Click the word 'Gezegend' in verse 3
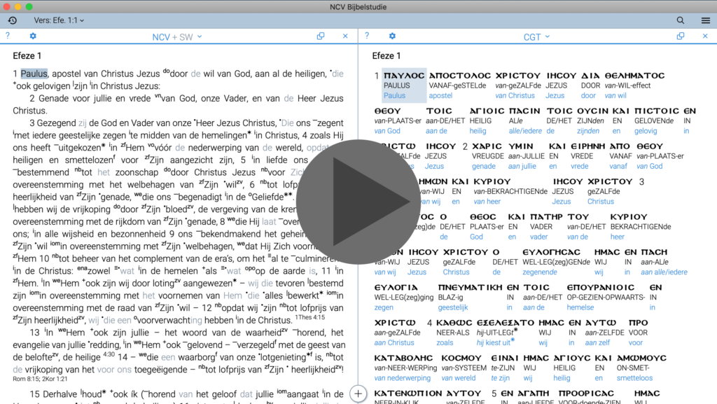 point(56,123)
